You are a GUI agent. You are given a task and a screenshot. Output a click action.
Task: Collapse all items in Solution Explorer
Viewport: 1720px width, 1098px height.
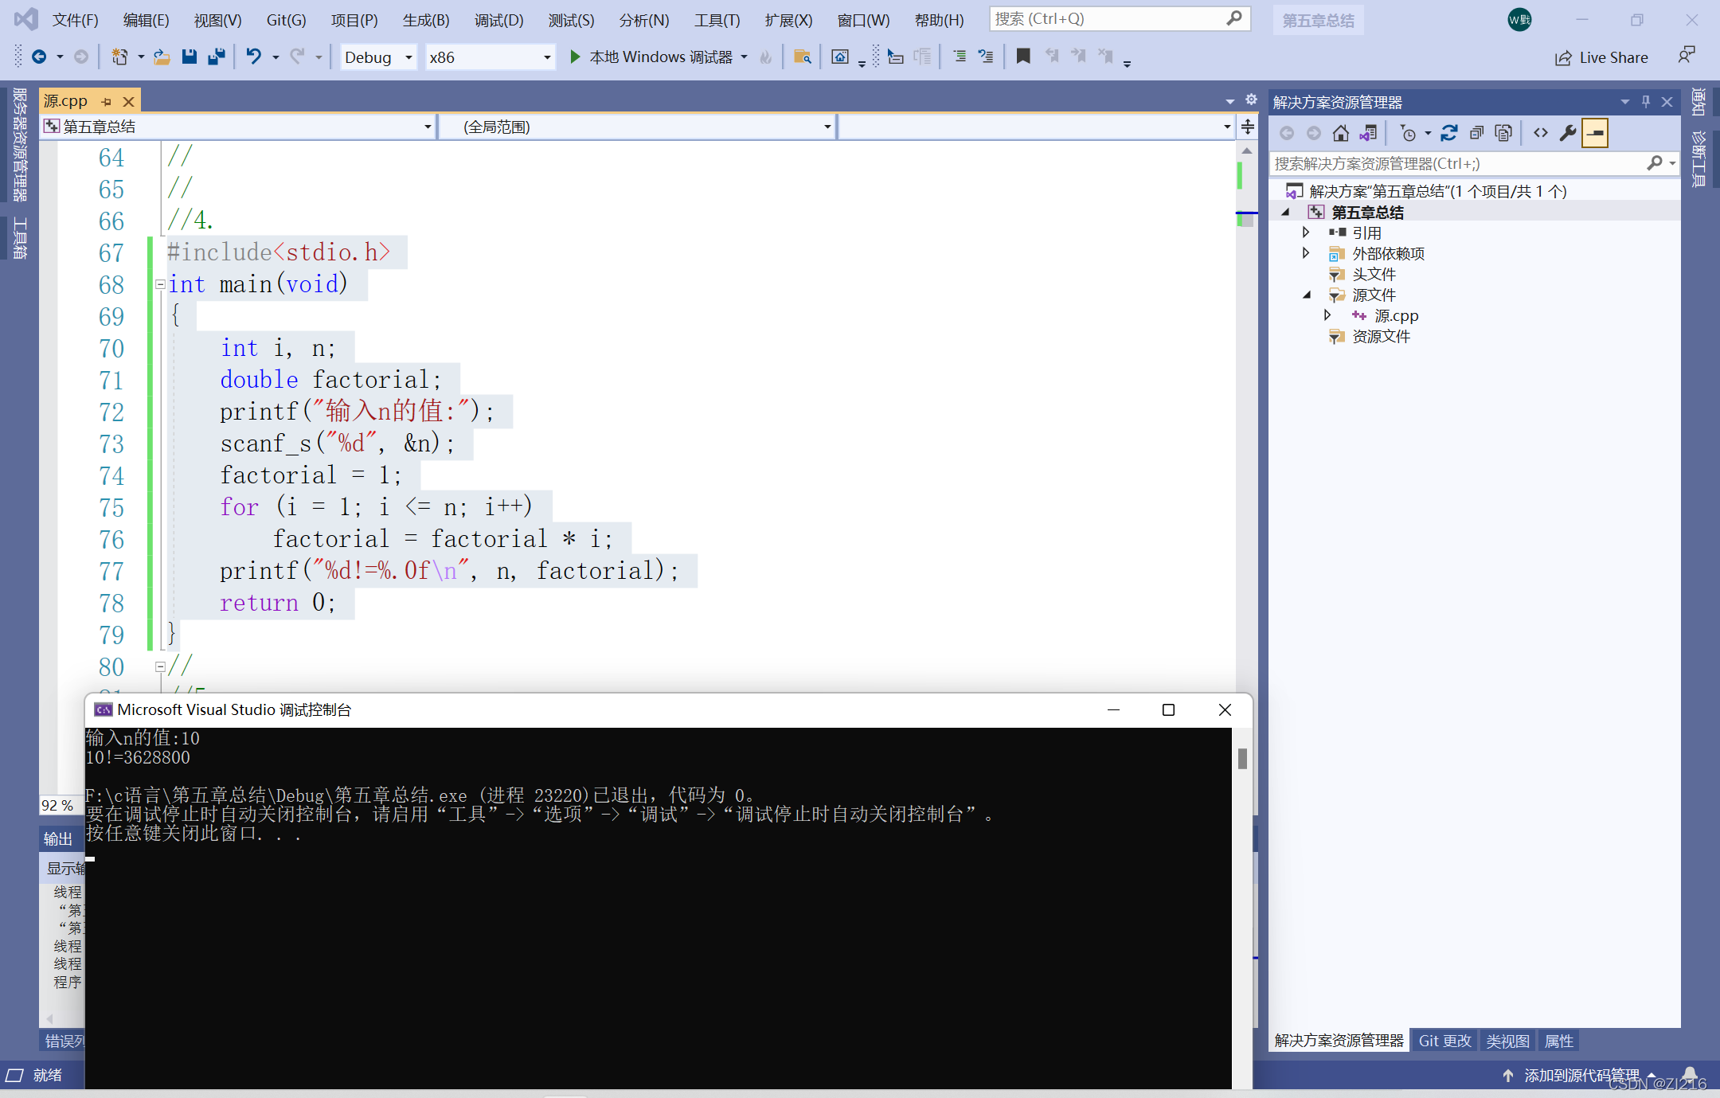[1476, 133]
